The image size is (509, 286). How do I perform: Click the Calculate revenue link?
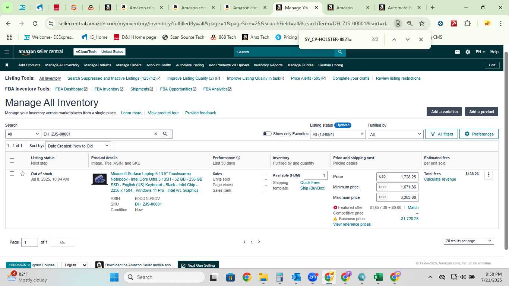tap(440, 179)
